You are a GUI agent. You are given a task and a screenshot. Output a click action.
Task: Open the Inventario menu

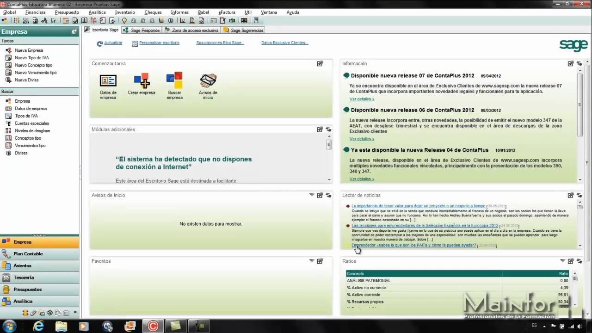click(125, 12)
